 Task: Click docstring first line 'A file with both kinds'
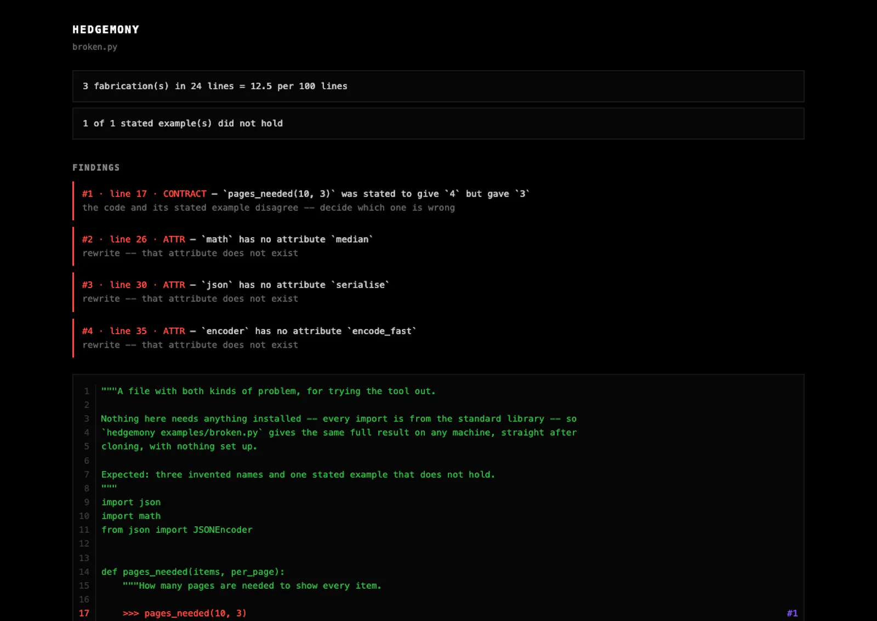click(x=269, y=391)
